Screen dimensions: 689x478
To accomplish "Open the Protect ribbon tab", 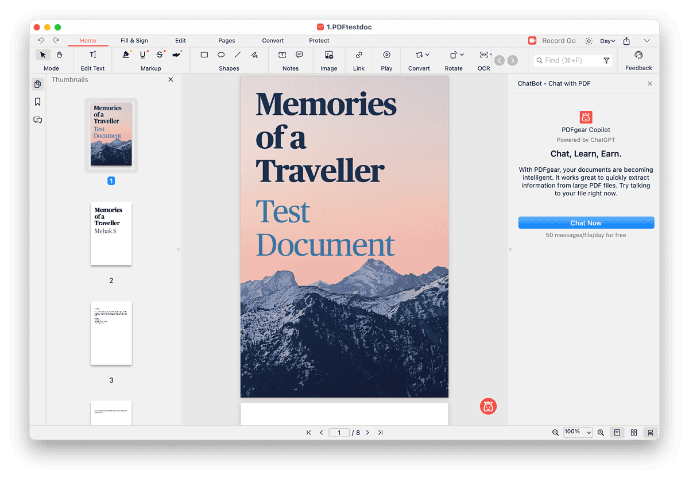I will 319,40.
